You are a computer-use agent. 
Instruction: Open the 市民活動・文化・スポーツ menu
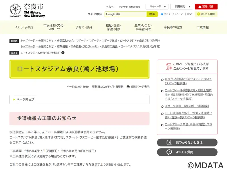[x=54, y=27]
